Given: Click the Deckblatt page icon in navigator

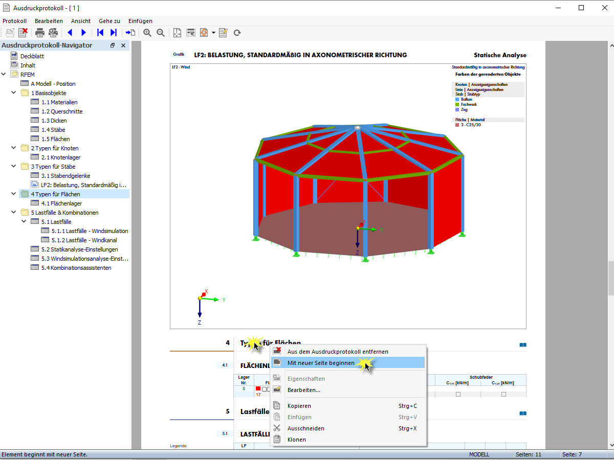Looking at the screenshot, I should [14, 56].
